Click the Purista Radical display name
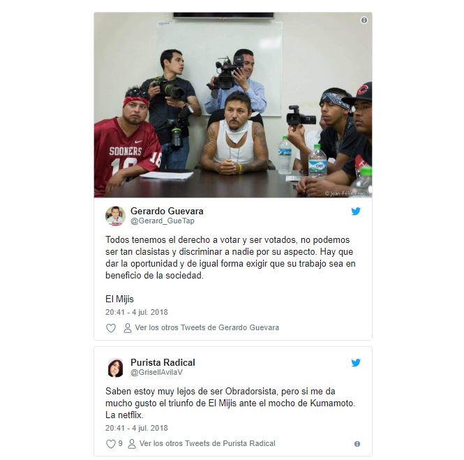This screenshot has width=464, height=460. (163, 362)
